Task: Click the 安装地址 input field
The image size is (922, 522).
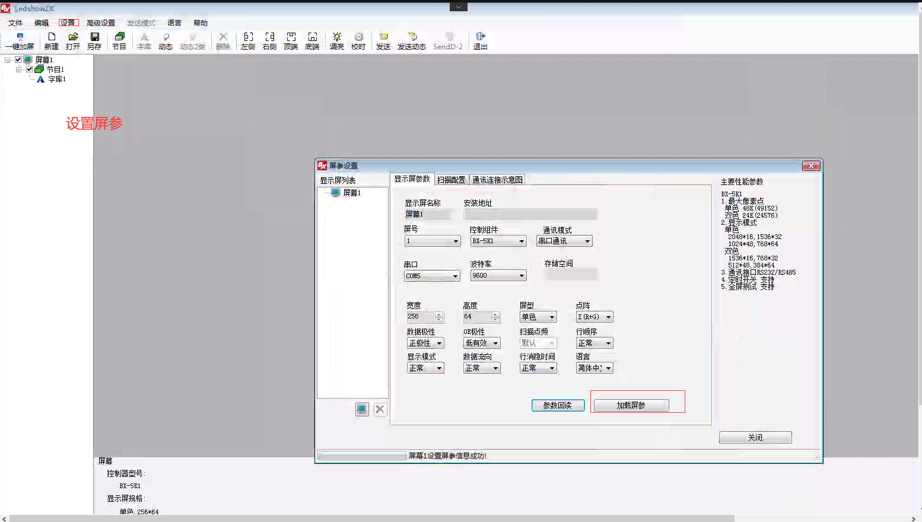Action: pos(530,215)
